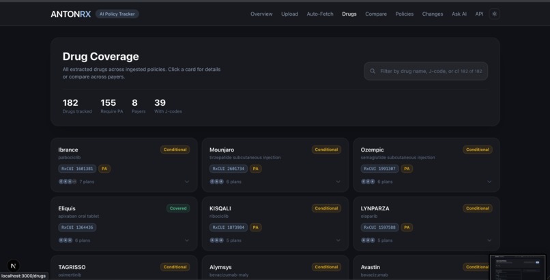This screenshot has height=280, width=550.
Task: Go to the Changes page
Action: pos(432,14)
